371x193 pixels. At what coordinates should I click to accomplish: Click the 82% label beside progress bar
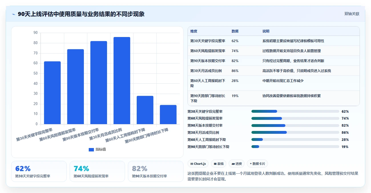point(345,126)
